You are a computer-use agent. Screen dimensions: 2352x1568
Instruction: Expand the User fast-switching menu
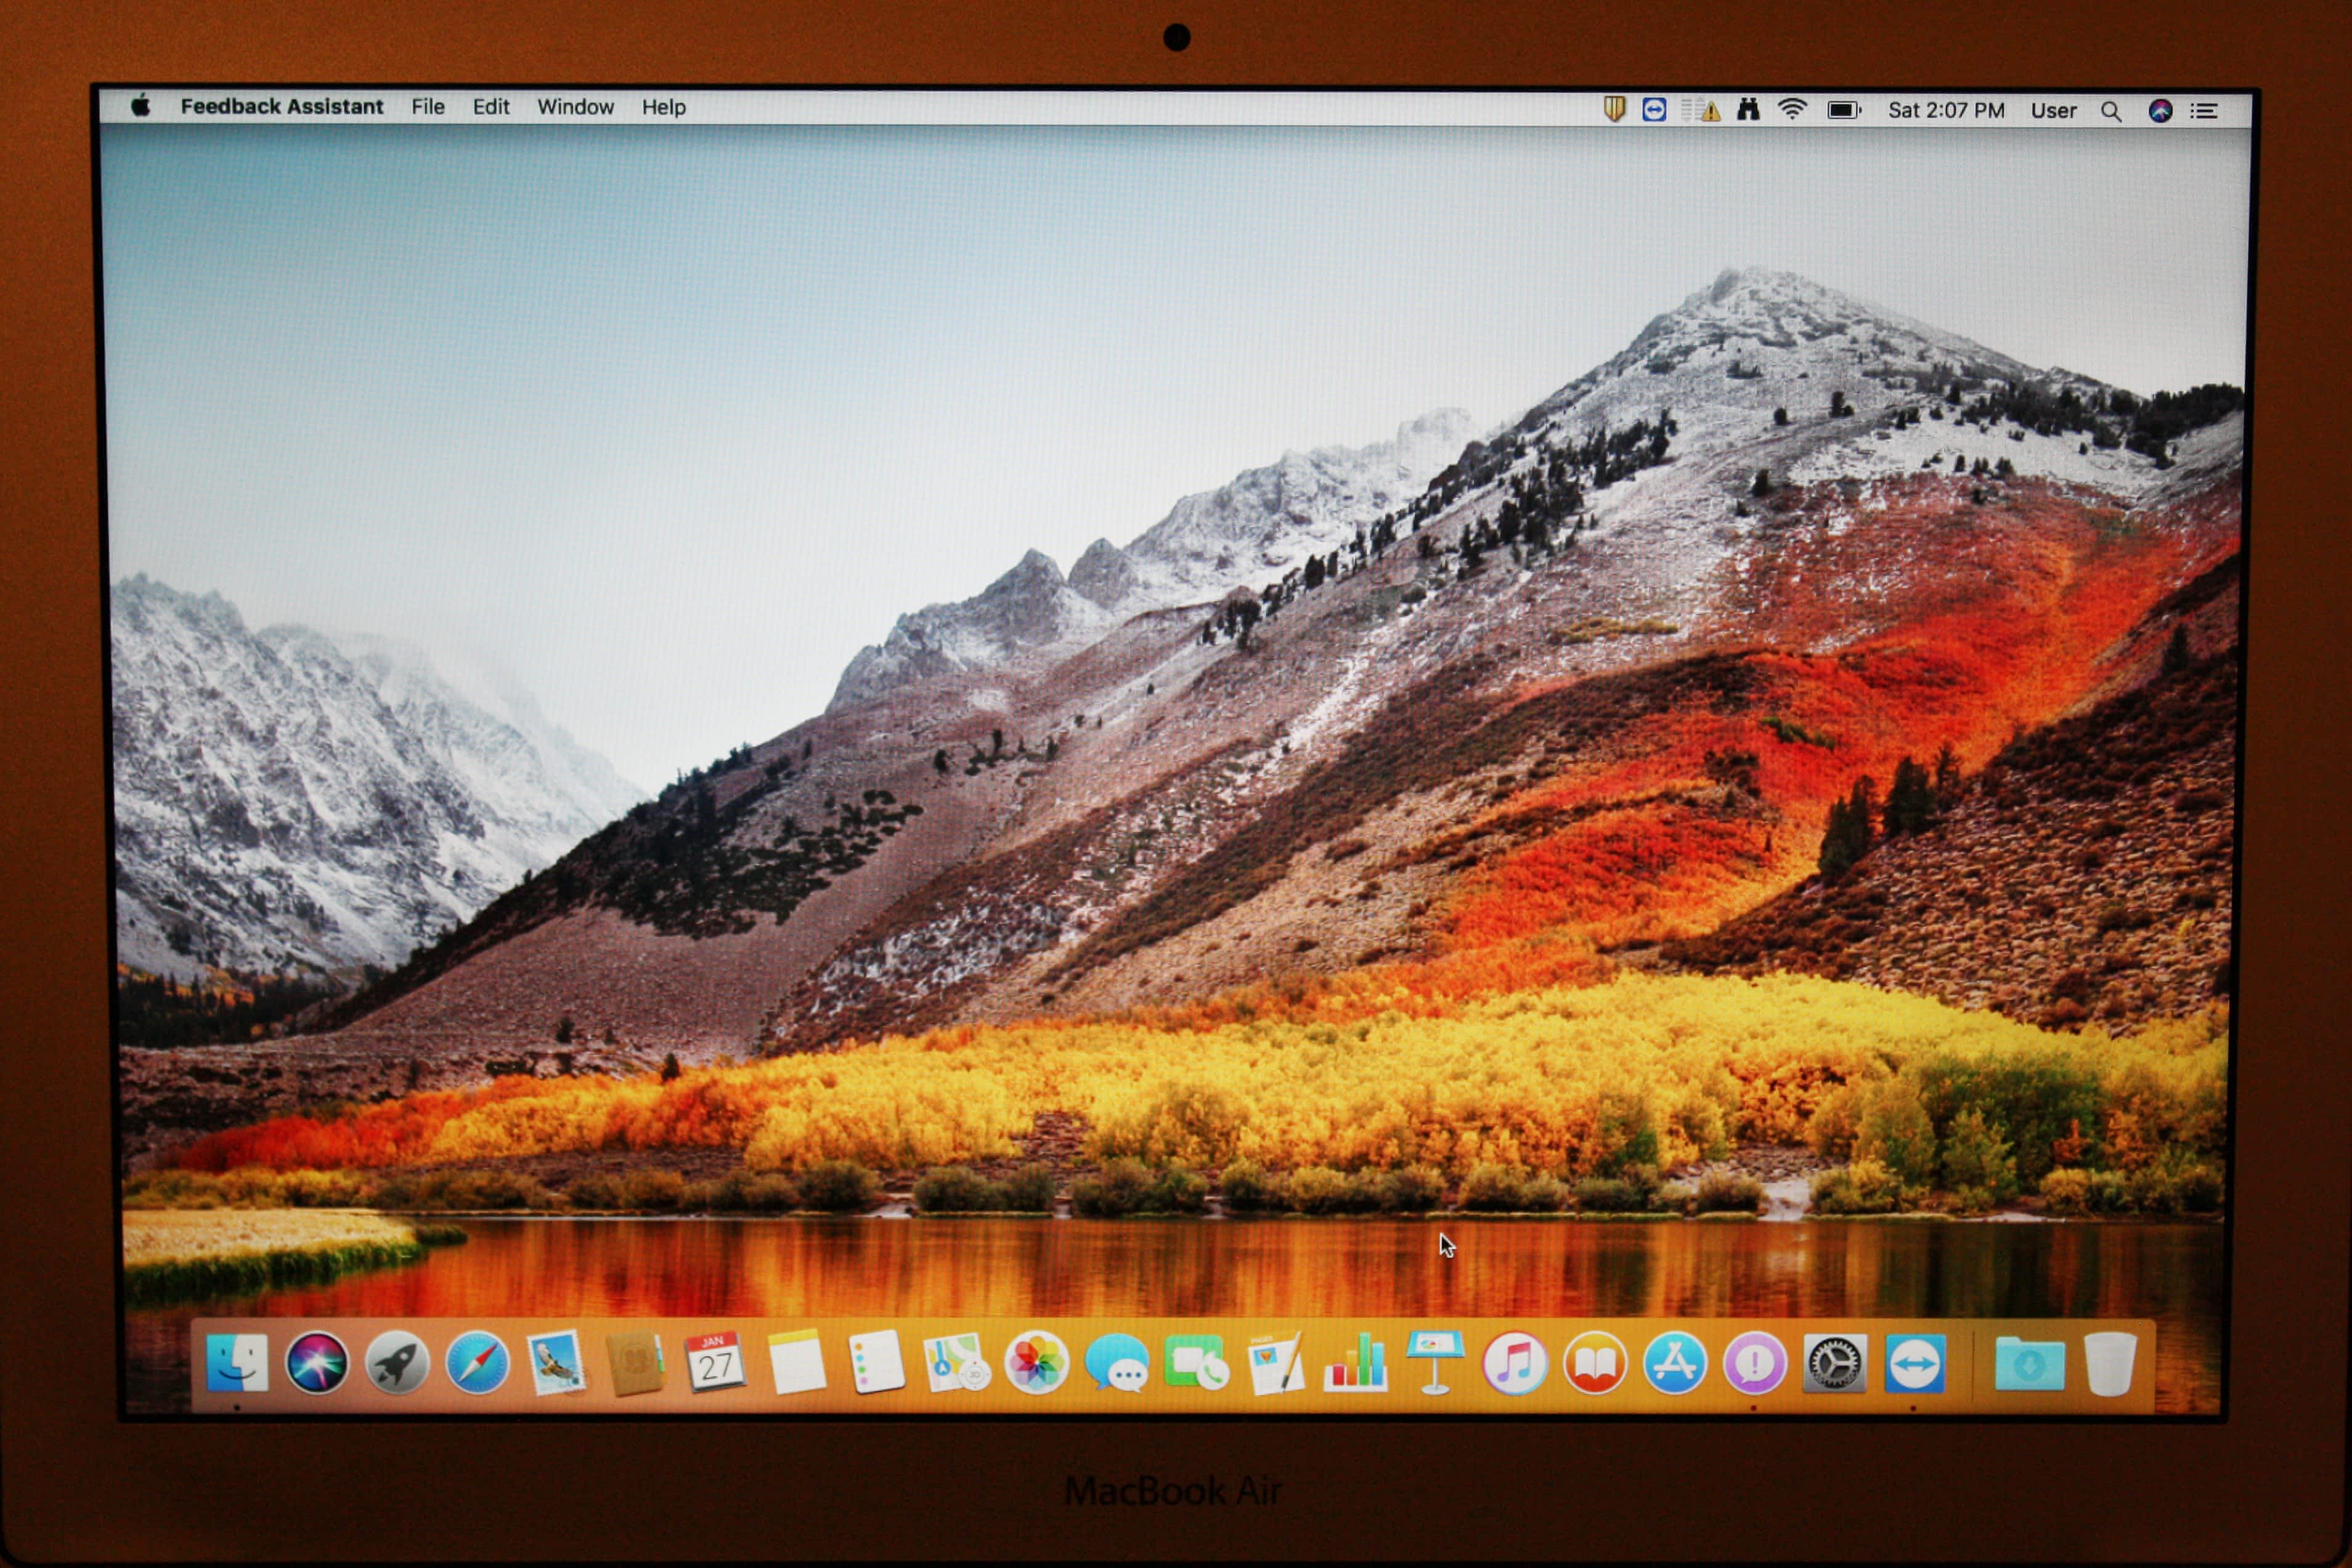2053,111
